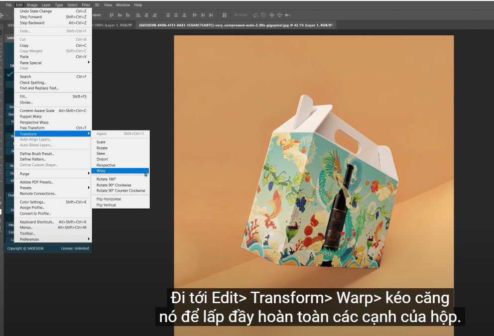Choose Puppet Warp

click(x=53, y=116)
